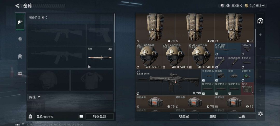Open the toolbox tab in left sidebar

click(x=20, y=73)
